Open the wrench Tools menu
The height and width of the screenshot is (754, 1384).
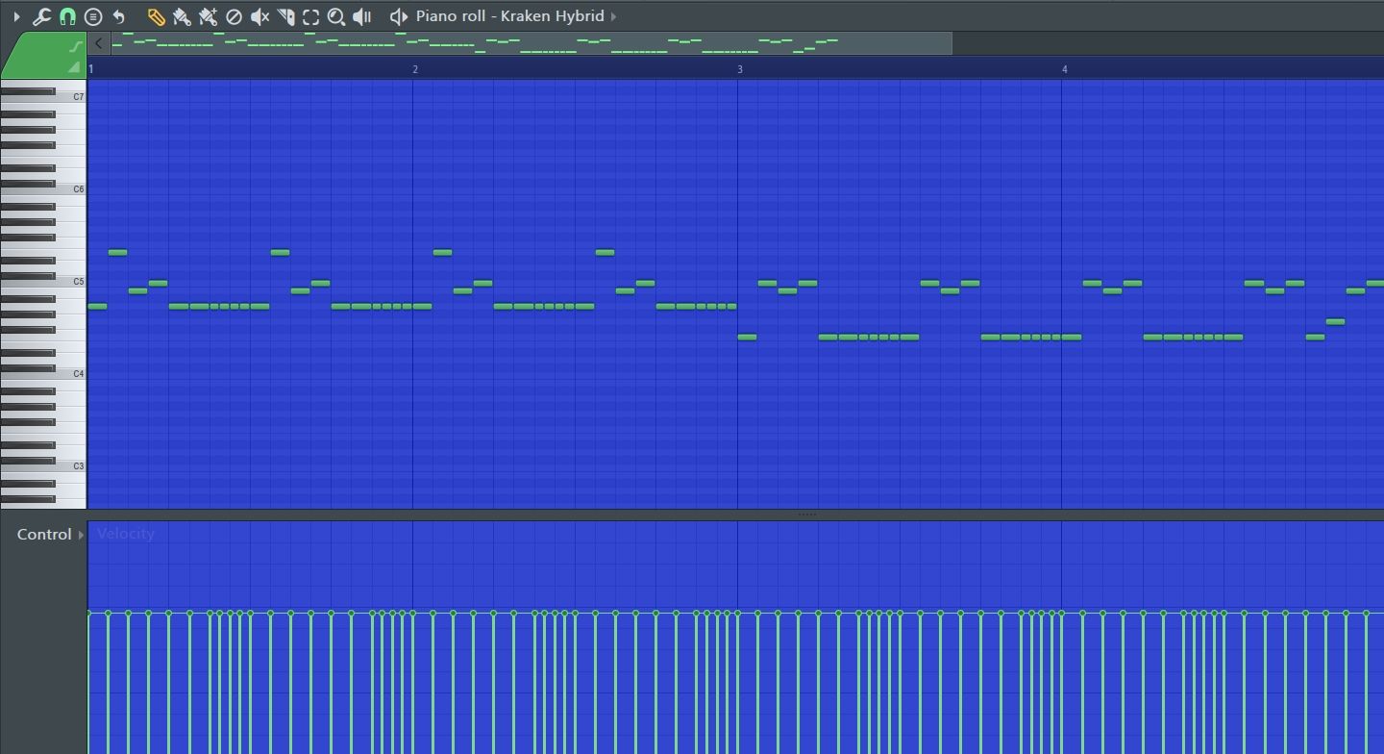tap(41, 16)
